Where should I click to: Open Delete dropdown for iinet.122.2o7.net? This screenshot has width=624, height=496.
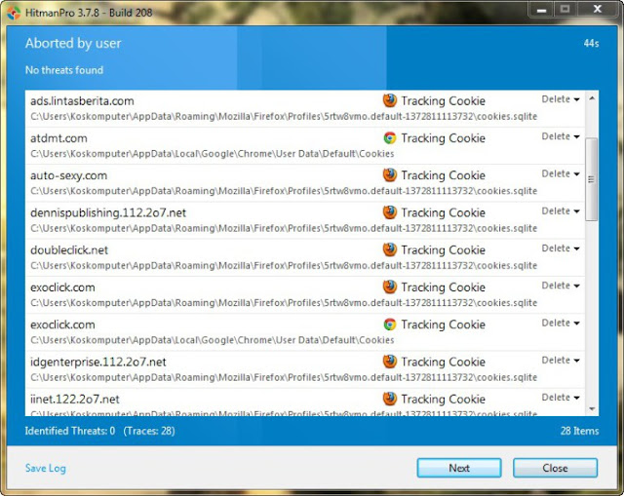tap(561, 398)
